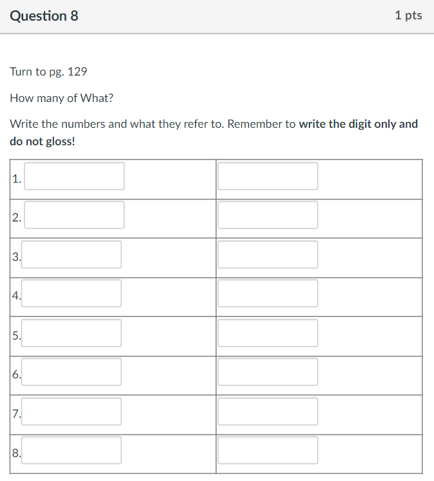
Task: Place cursor in row 6 right field
Action: 268,372
